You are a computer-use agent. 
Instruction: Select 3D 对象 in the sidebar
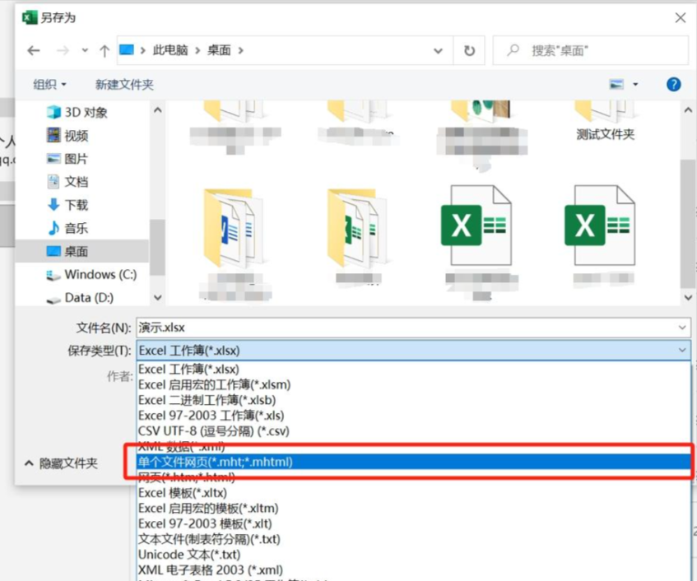tap(78, 113)
